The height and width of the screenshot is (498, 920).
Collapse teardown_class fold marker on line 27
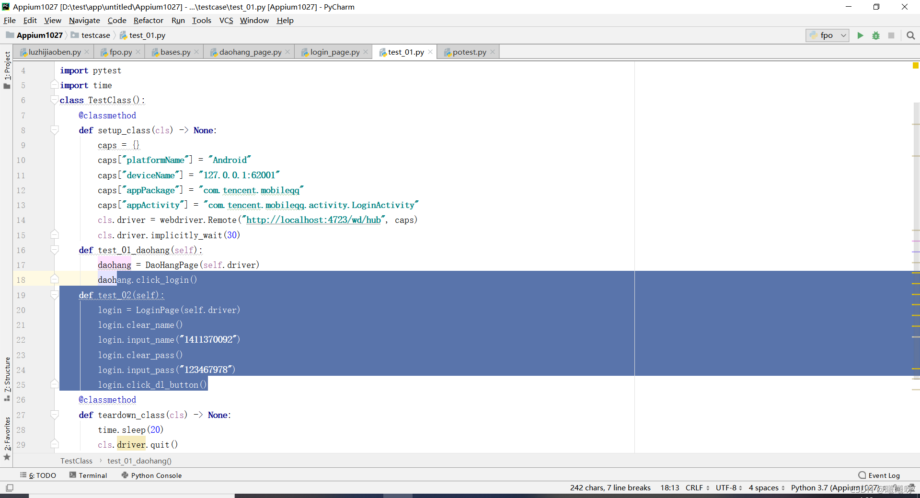(55, 415)
